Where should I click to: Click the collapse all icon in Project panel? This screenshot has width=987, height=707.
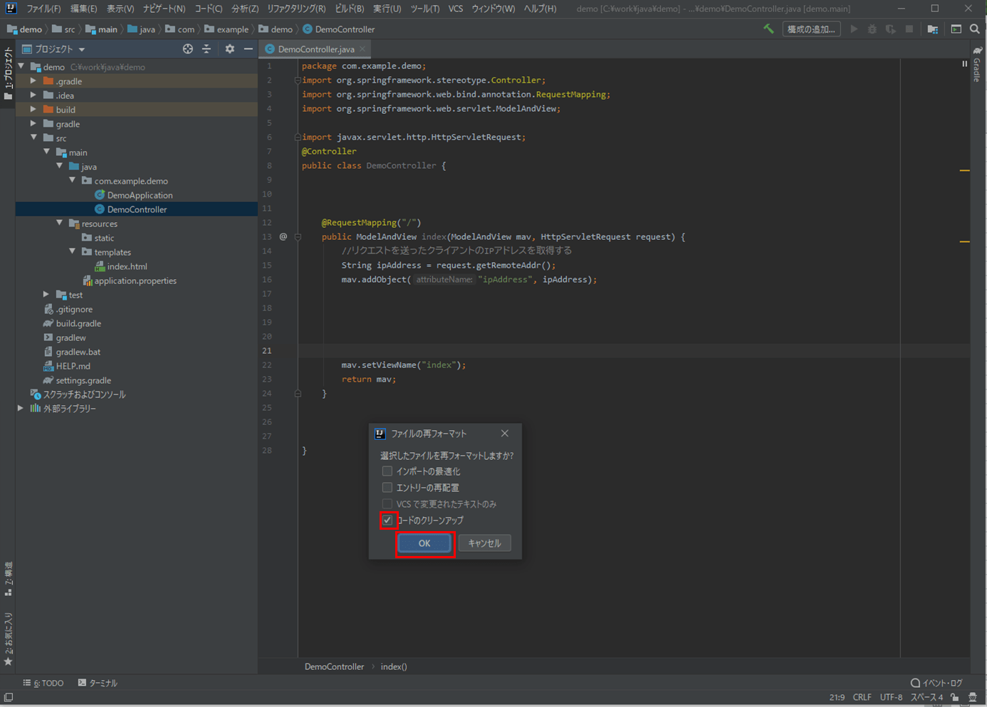point(207,49)
